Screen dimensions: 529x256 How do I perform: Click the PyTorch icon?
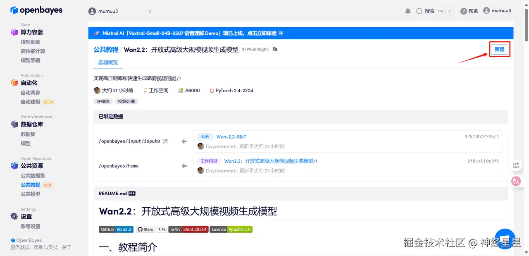pyautogui.click(x=212, y=91)
